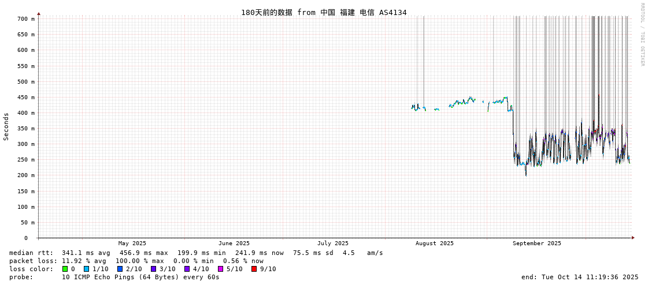Screen dimensions: 648x285
Task: Select the purple 3/10 loss swatch
Action: click(x=153, y=269)
